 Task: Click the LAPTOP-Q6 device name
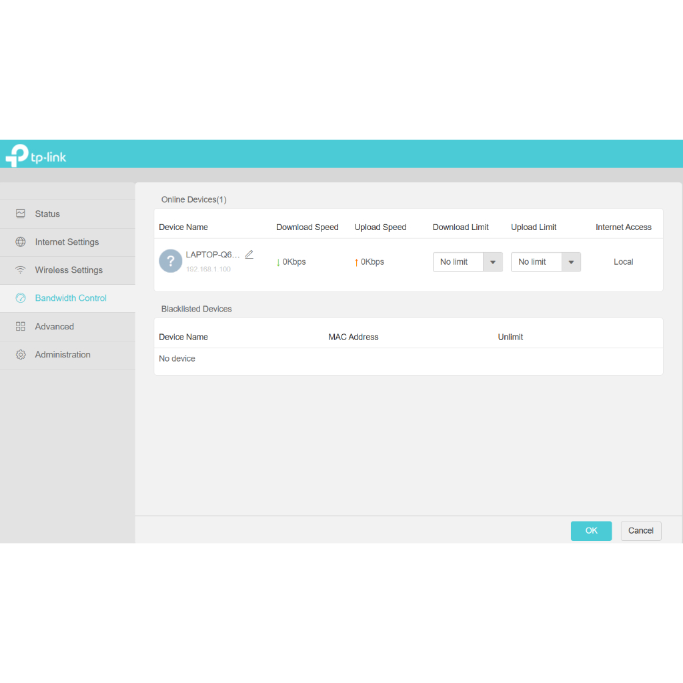click(x=212, y=255)
